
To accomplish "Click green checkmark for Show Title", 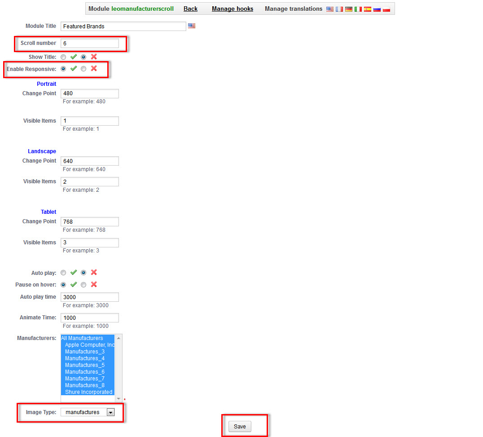I will [74, 57].
